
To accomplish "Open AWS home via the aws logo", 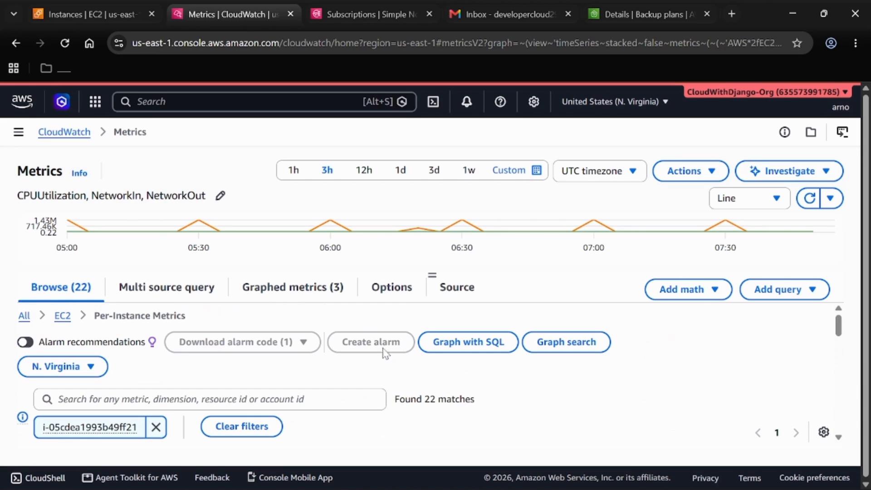I will (22, 102).
